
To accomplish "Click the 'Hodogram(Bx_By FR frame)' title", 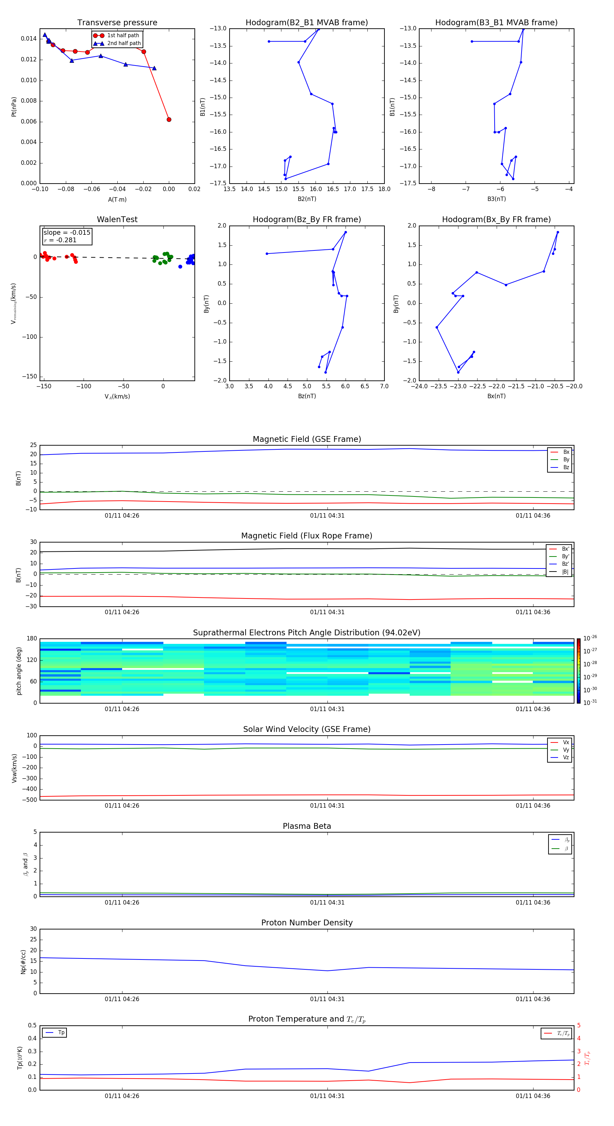I will coord(496,219).
